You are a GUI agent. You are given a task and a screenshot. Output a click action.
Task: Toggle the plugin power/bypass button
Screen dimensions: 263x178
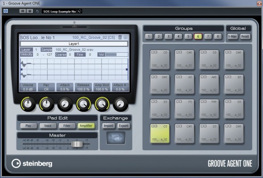click(6, 11)
